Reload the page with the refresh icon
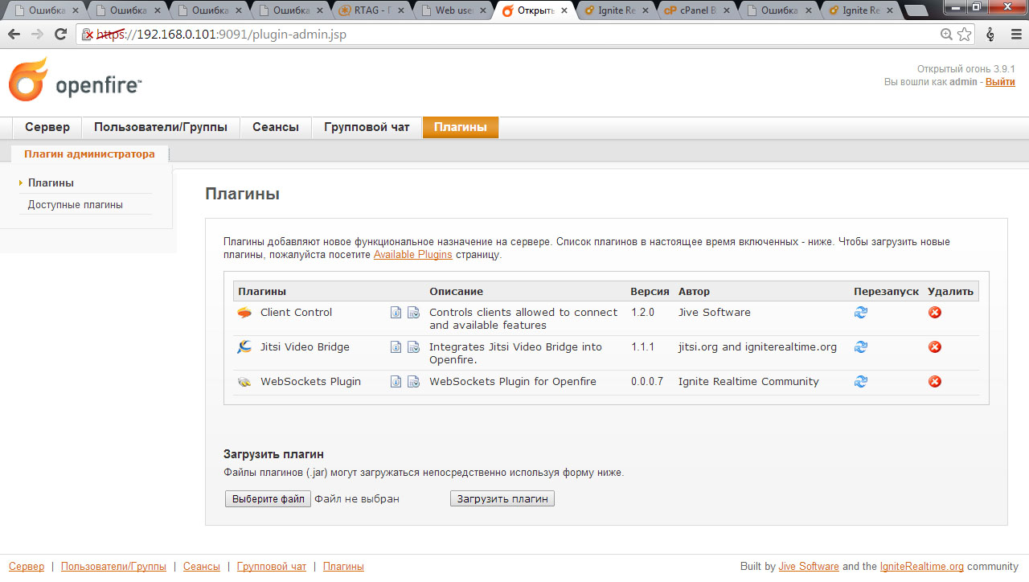The height and width of the screenshot is (582, 1029). pyautogui.click(x=60, y=35)
